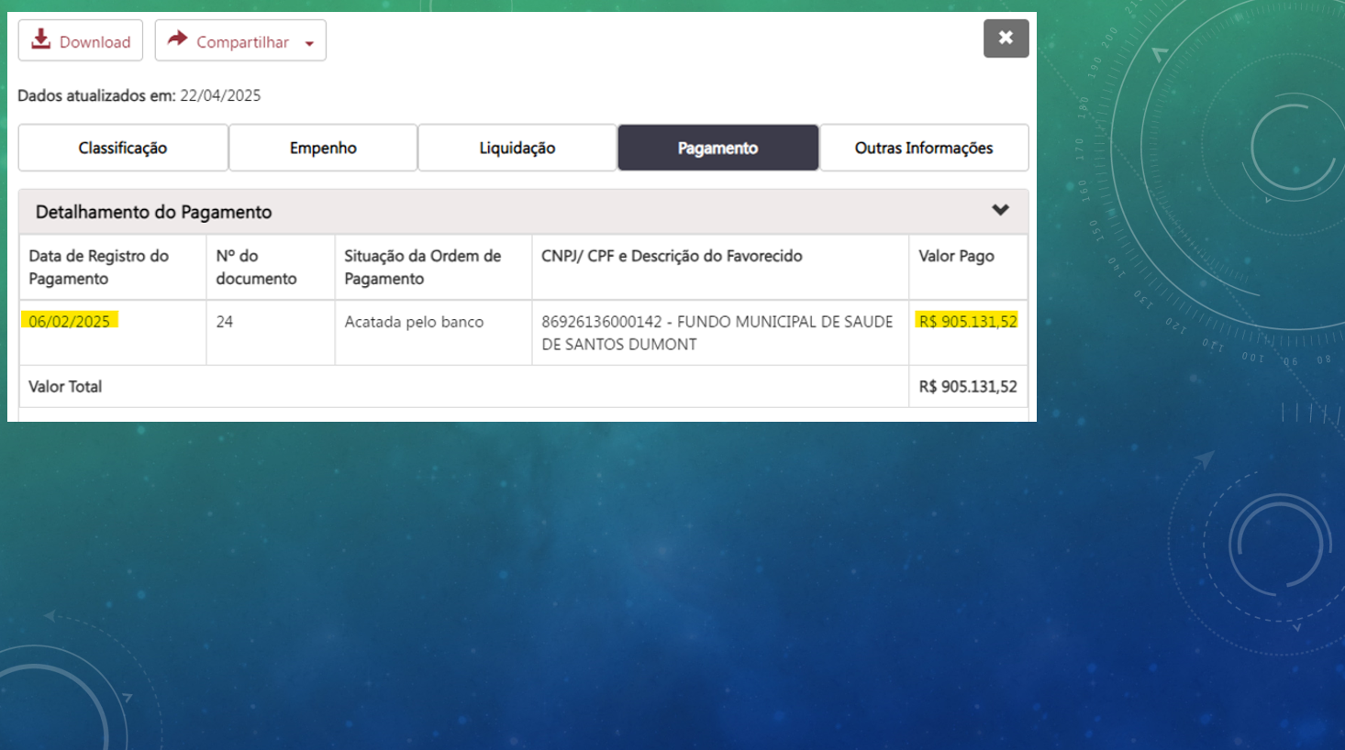Go to the Outras Informações tab
The height and width of the screenshot is (750, 1345).
click(924, 148)
